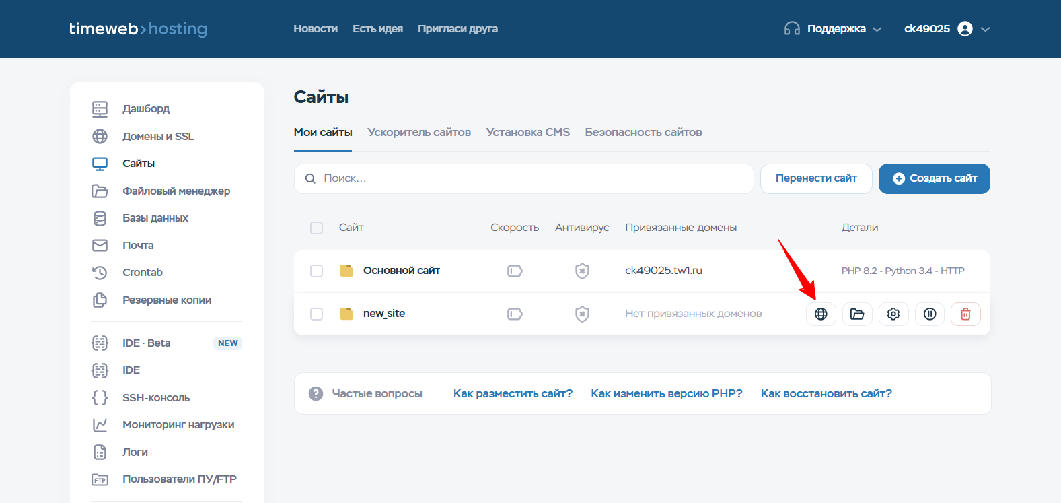The width and height of the screenshot is (1061, 503).
Task: Switch to the Установка CMS tab
Action: 528,132
